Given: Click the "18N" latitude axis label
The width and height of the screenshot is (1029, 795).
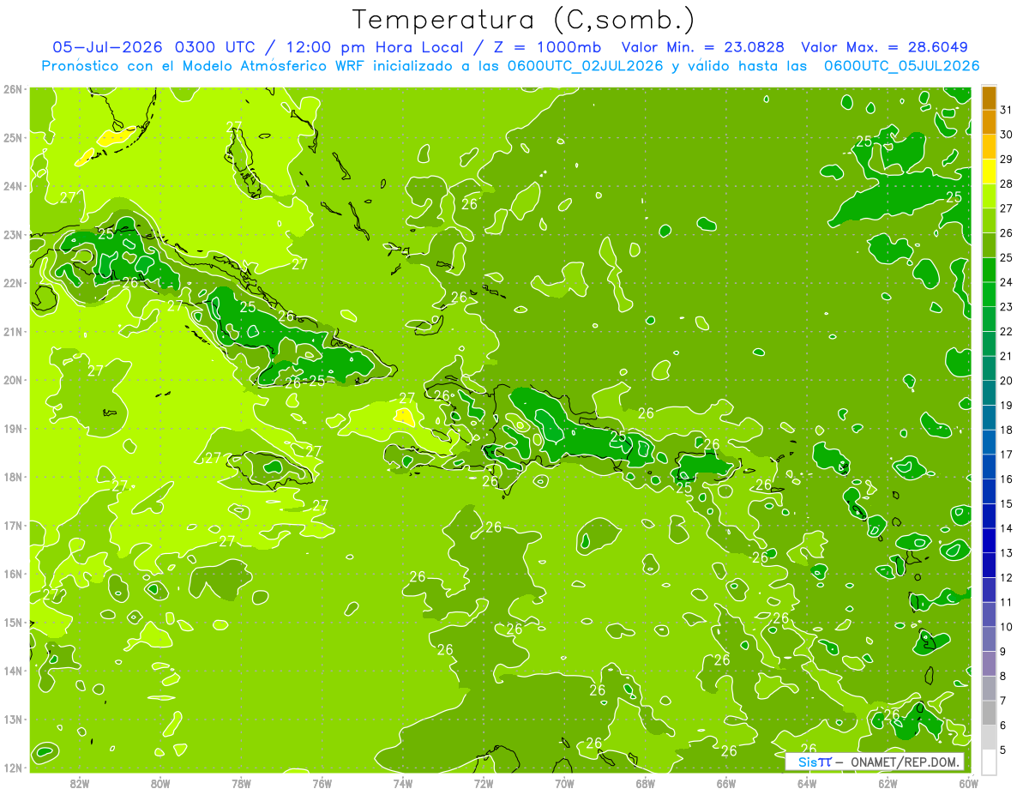Looking at the screenshot, I should (x=13, y=477).
